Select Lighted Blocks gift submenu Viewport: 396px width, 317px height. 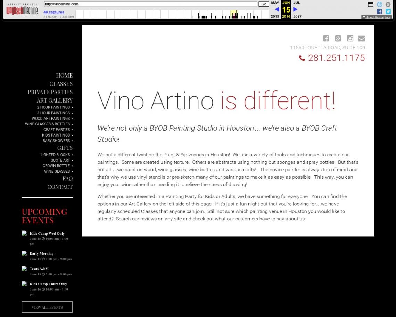pos(55,154)
